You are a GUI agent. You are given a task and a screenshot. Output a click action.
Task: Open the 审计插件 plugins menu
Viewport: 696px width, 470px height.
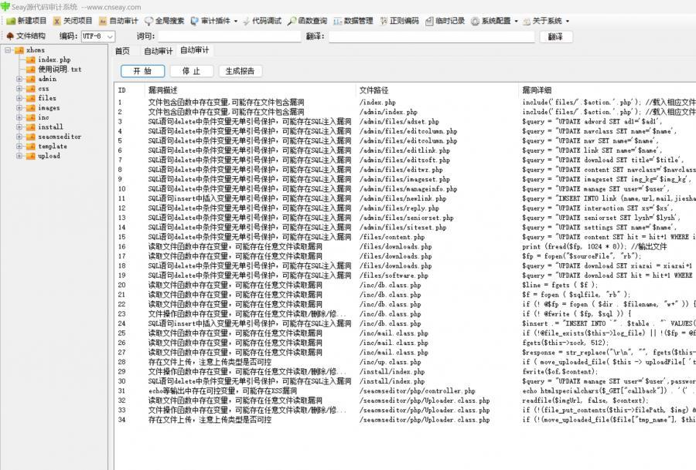point(214,21)
